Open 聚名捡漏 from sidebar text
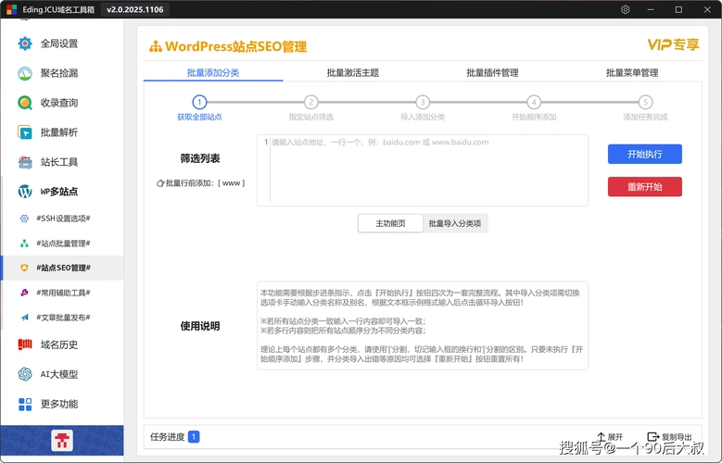This screenshot has width=722, height=463. point(59,73)
